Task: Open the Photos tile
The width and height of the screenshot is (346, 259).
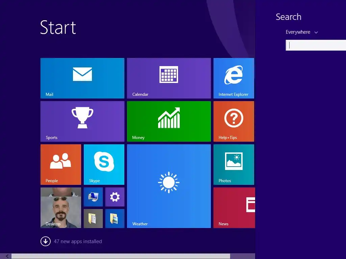Action: [x=234, y=165]
